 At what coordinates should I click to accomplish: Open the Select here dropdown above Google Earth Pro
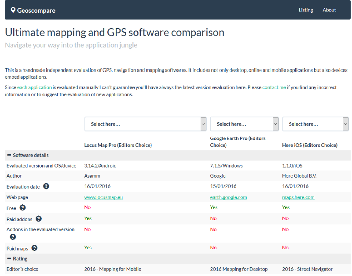tap(244, 124)
